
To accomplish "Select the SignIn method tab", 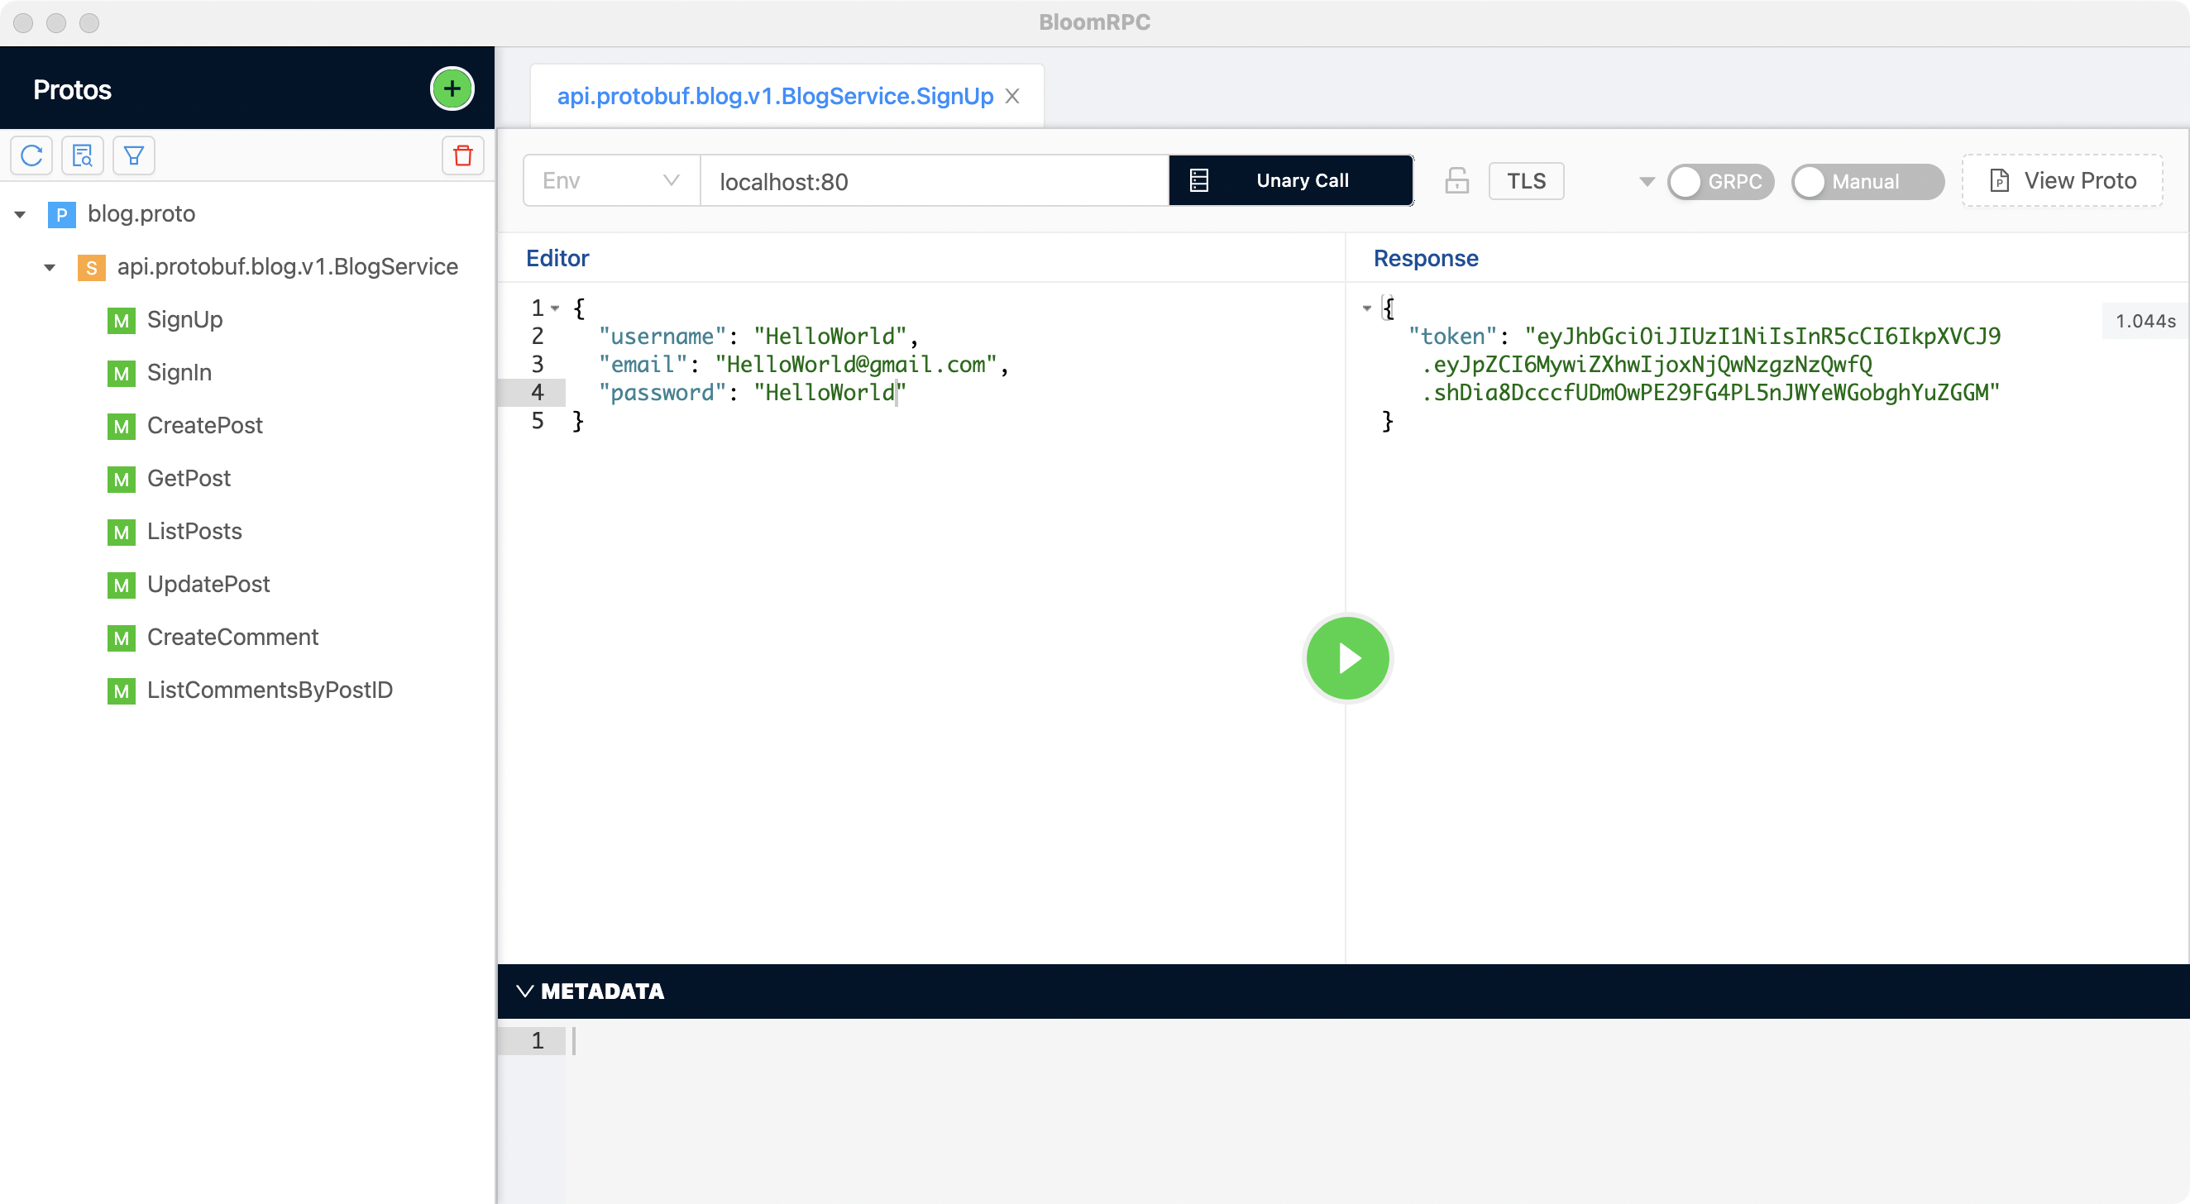I will coord(178,372).
